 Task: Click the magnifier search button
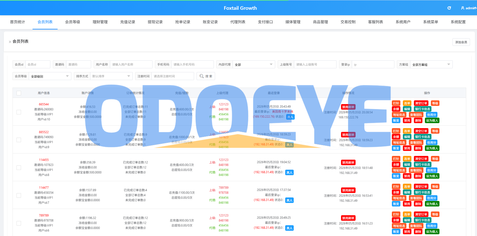pos(206,76)
